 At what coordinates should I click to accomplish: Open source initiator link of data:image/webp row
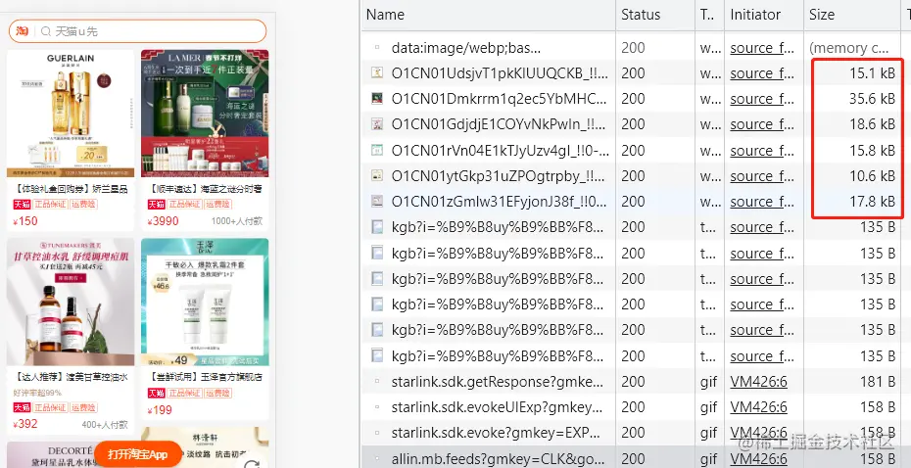pos(762,48)
